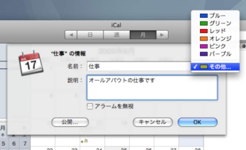Click inside the 名前 name field
The height and width of the screenshot is (150, 246).
click(139, 66)
